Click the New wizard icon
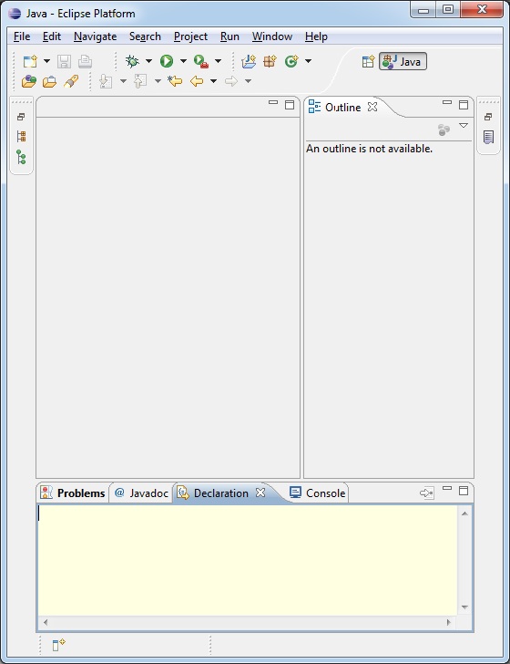Screen dimensions: 510x664 pyautogui.click(x=30, y=61)
